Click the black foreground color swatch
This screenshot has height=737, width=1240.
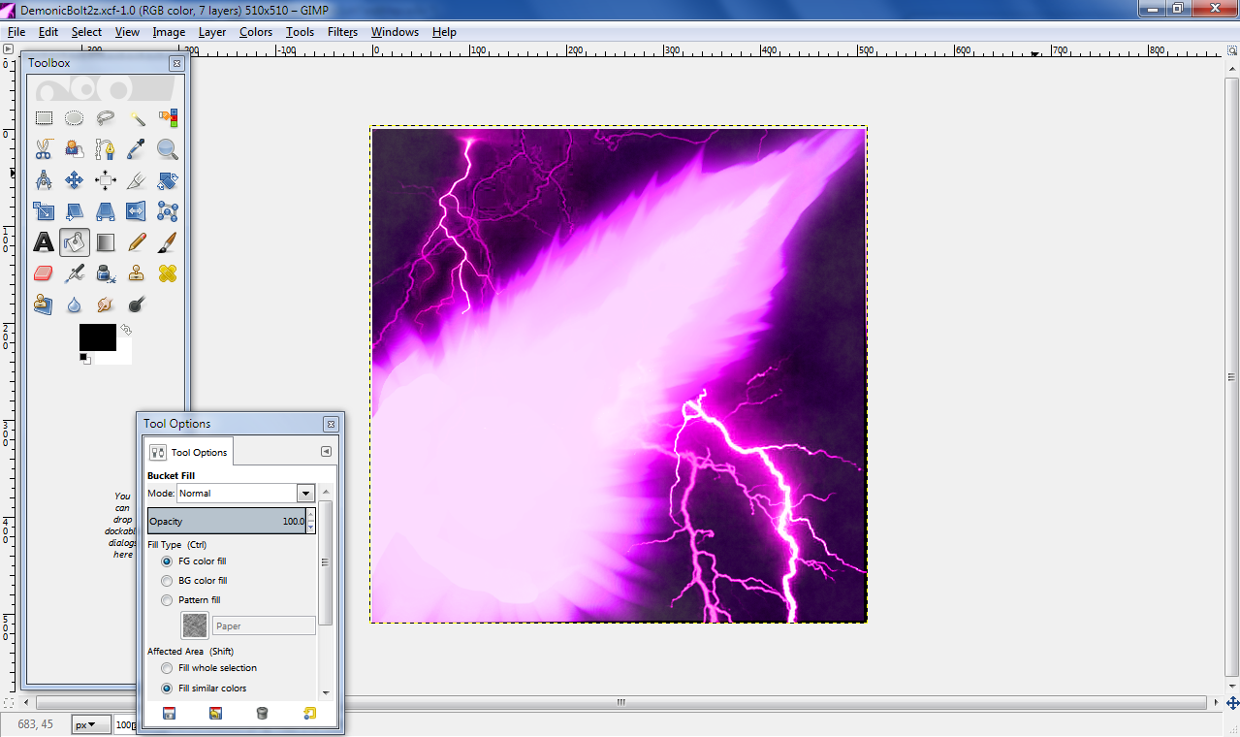coord(97,336)
